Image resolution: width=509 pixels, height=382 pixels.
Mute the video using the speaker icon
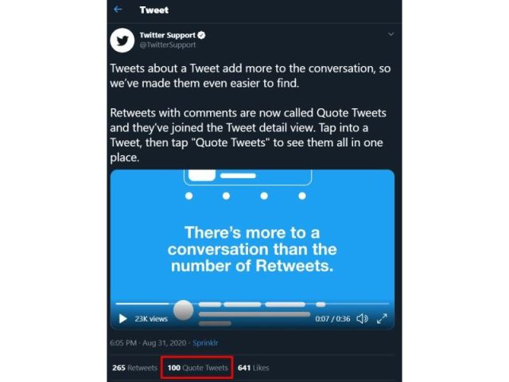[x=362, y=318]
